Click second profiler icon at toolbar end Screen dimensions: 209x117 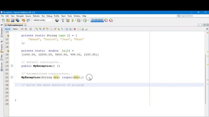[x=111, y=20]
